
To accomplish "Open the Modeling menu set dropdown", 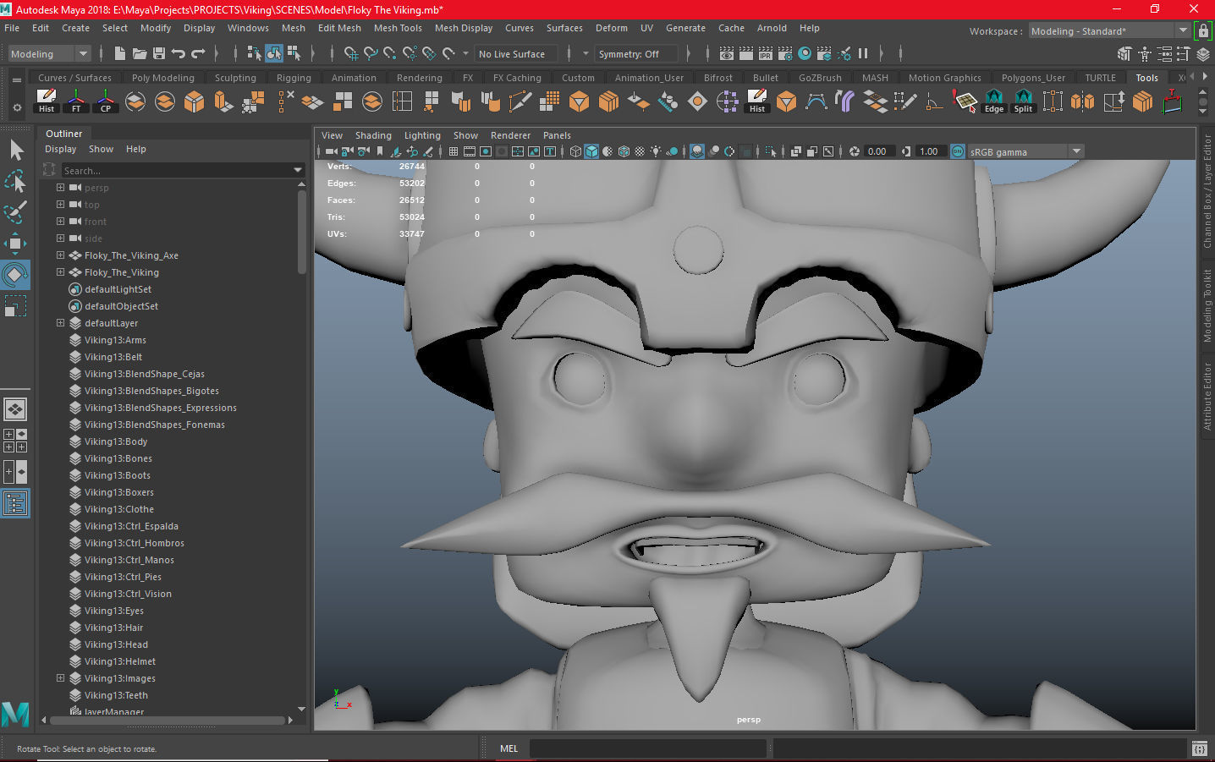I will [49, 53].
